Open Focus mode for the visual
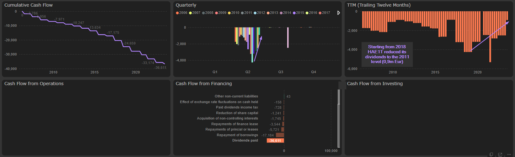The height and width of the screenshot is (157, 515). [500, 154]
